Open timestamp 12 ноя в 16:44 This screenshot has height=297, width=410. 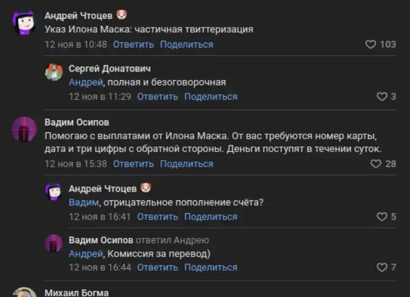tap(100, 267)
